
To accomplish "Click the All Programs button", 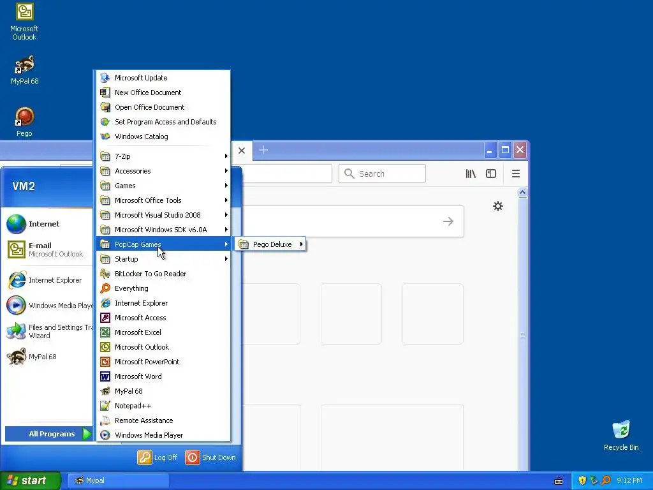I will point(48,434).
